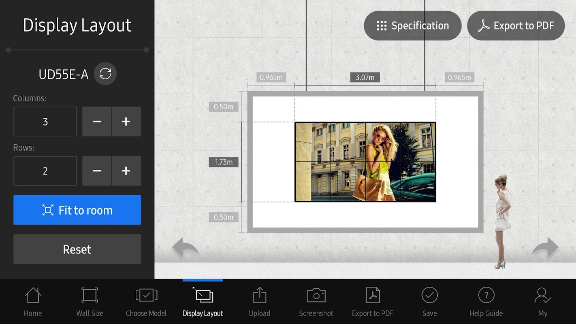Image resolution: width=576 pixels, height=324 pixels.
Task: Increase the Rows count with plus
Action: click(x=126, y=171)
